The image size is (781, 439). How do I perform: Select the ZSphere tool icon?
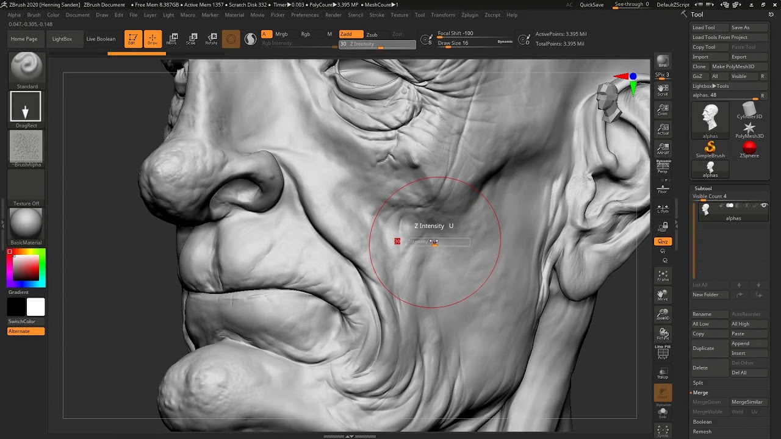click(x=749, y=148)
